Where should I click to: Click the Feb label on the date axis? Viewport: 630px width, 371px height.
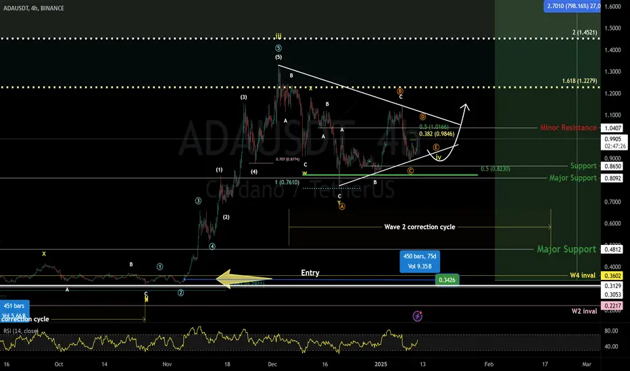[x=489, y=364]
